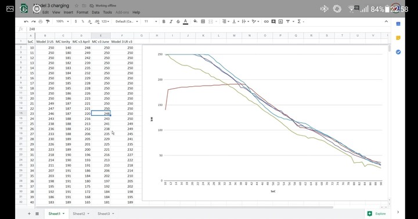Toggle italic formatting
Screen dimensions: 418x219
pyautogui.click(x=171, y=21)
